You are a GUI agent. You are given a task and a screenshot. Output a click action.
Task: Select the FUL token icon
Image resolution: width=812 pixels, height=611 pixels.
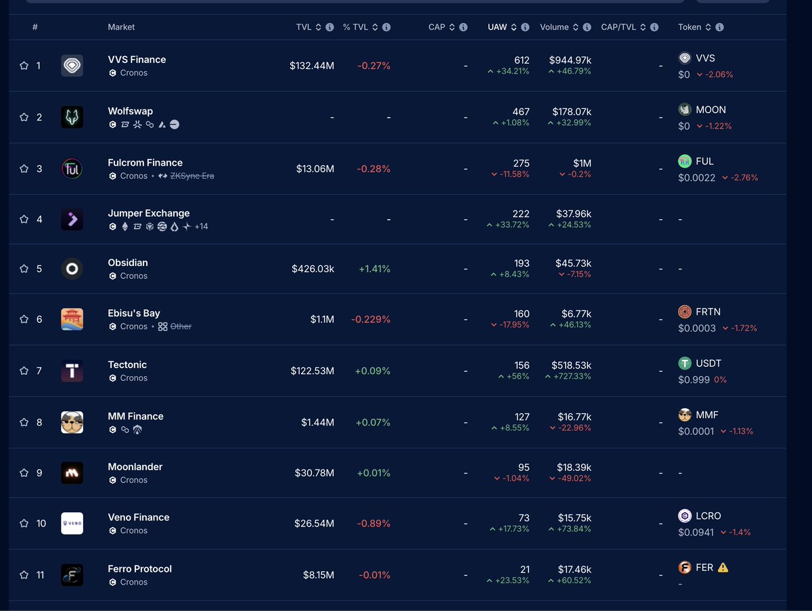[685, 161]
